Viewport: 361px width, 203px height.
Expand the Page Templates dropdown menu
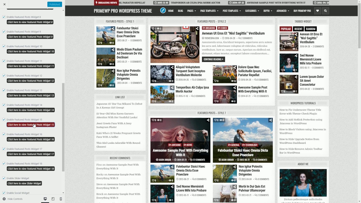[209, 11]
